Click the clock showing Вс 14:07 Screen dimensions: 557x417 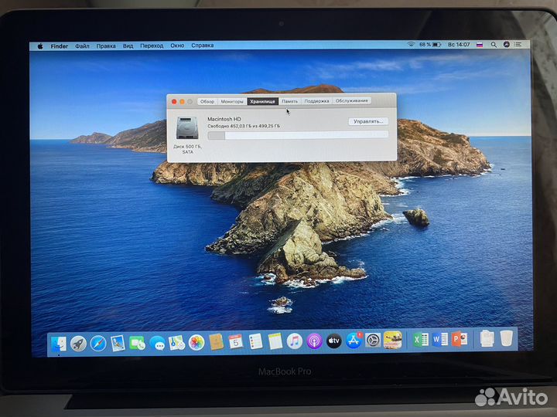coord(459,45)
